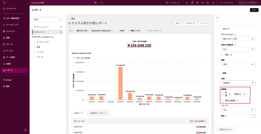The width and height of the screenshot is (261, 134).
Task: Check the 累計 checkbox
Action: tap(222, 55)
